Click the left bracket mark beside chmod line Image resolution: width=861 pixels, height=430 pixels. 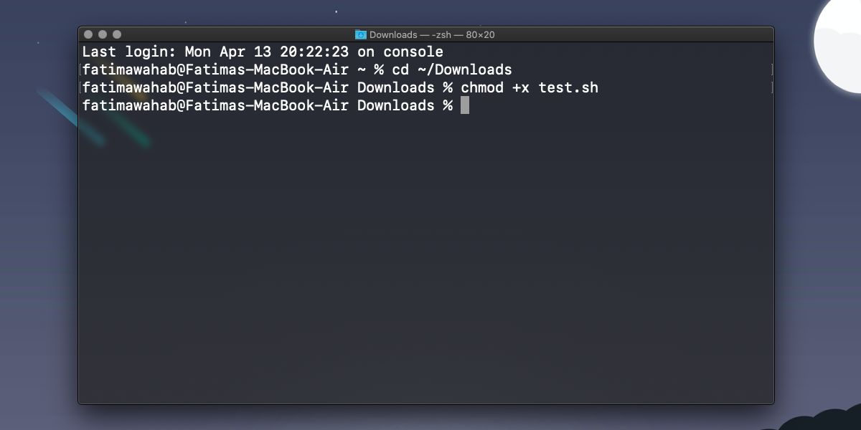[80, 87]
